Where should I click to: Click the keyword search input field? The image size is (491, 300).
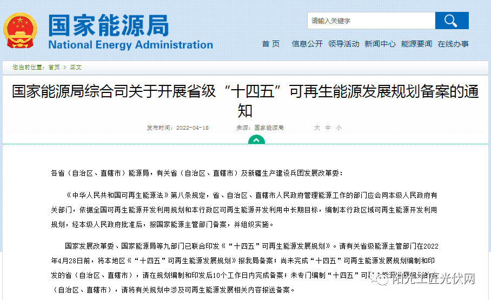[371, 21]
